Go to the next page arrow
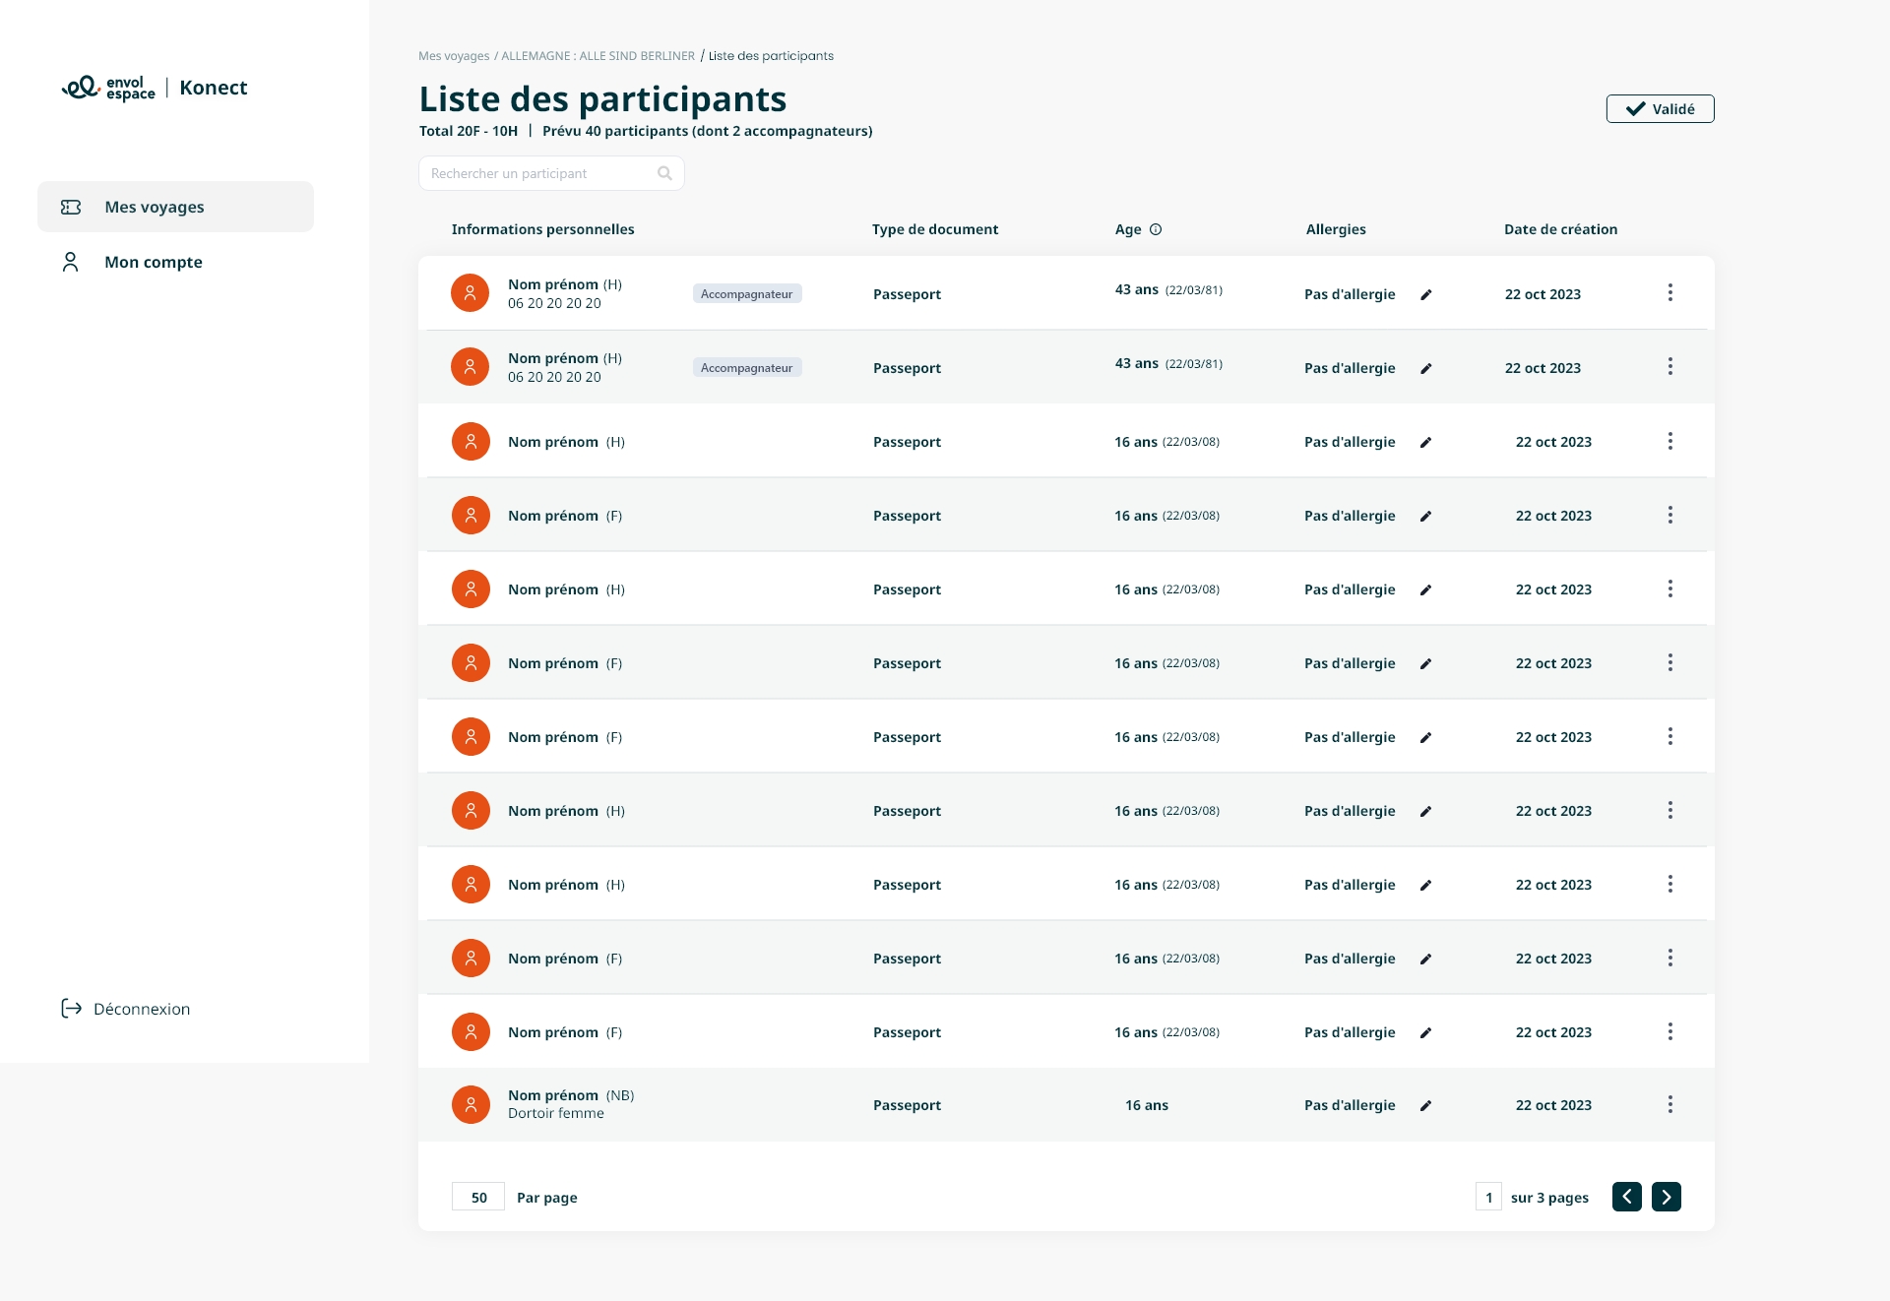 [x=1666, y=1197]
